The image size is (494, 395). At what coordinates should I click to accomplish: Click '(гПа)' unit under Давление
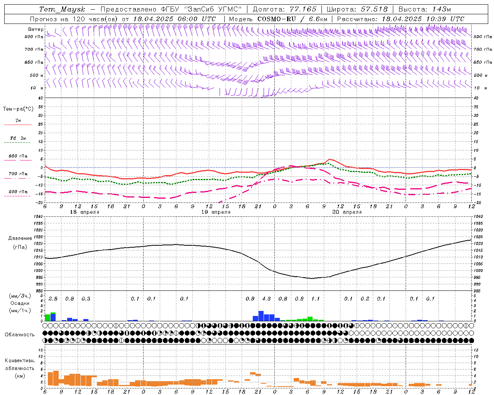pyautogui.click(x=20, y=247)
